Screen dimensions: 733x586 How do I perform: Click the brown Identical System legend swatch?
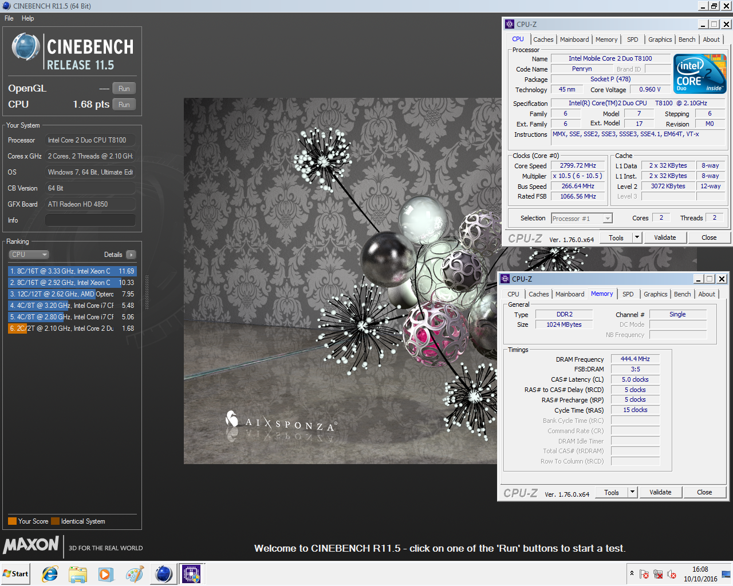tap(55, 521)
